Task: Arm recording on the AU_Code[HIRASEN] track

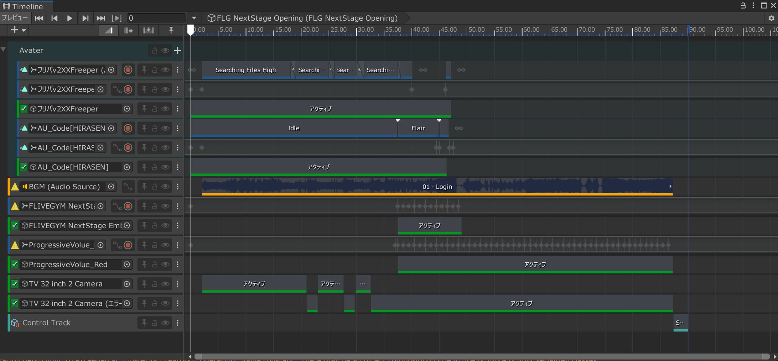Action: (x=128, y=128)
